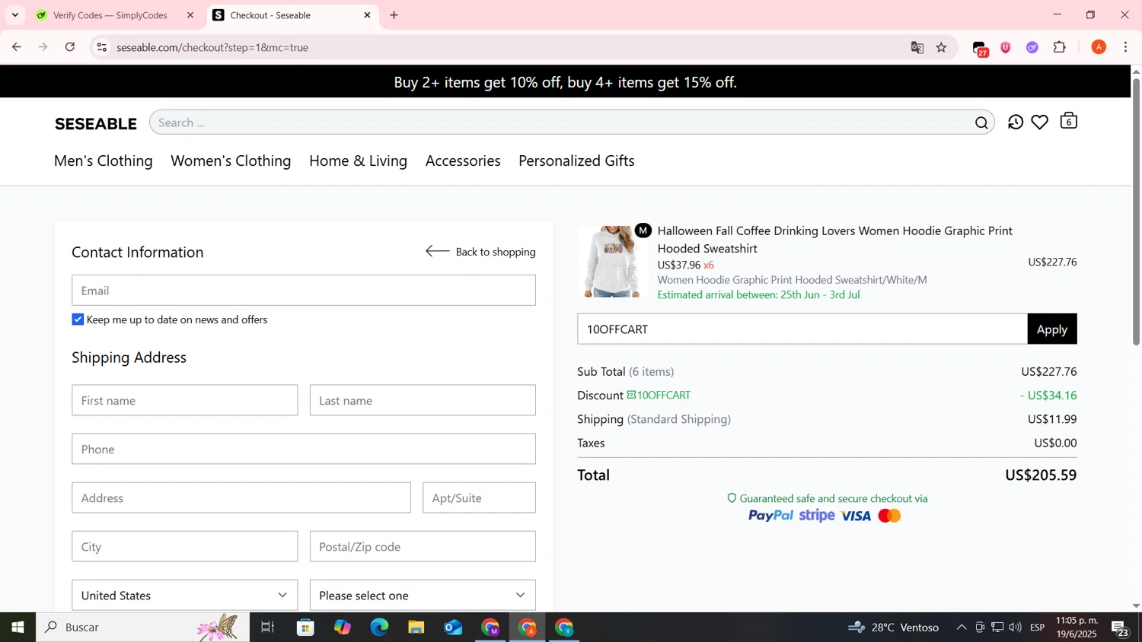Switch to Verify Codes SimplyCodes tab
This screenshot has height=642, width=1142.
[111, 15]
